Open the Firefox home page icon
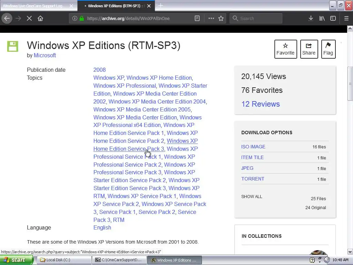 (40, 18)
